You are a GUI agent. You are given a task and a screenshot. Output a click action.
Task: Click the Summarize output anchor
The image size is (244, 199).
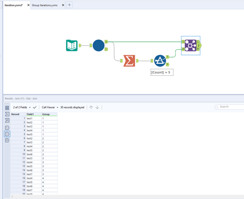coord(137,61)
